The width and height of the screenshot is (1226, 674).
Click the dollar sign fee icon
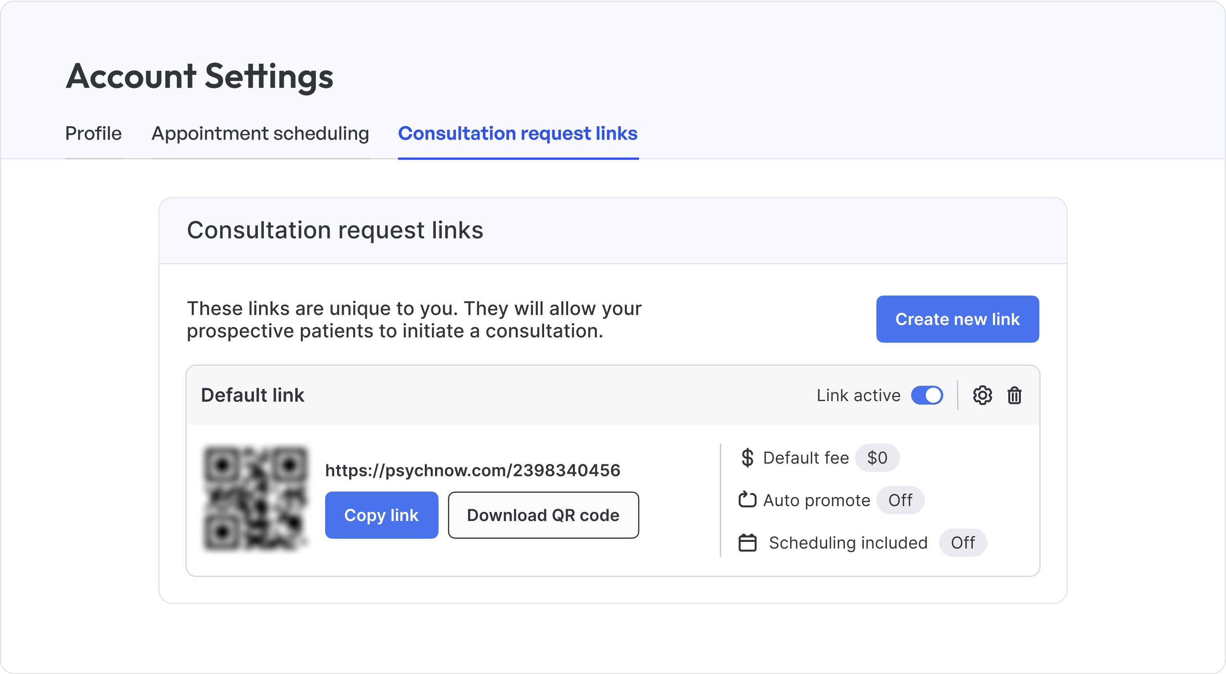coord(747,458)
